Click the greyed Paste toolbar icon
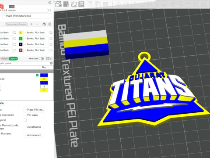 [98, 4]
